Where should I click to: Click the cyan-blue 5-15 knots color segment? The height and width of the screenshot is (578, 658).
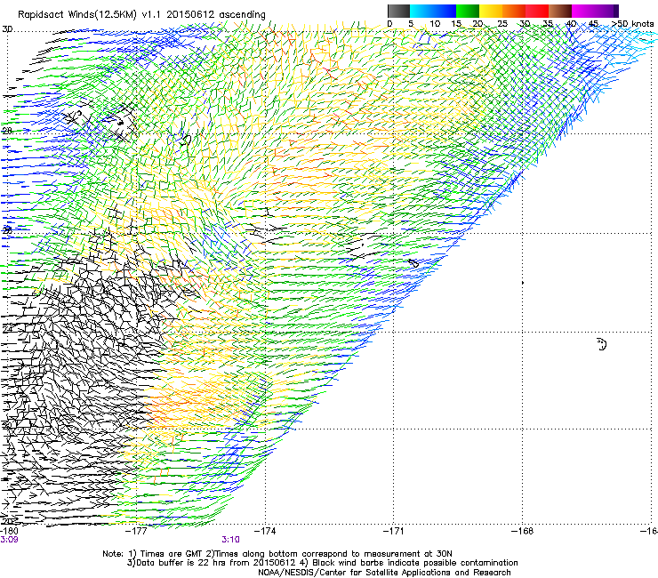tap(433, 11)
